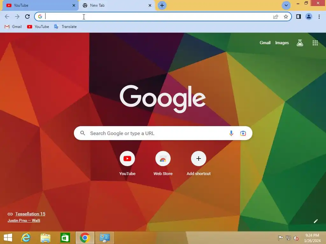Open a new tab with plus button

[162, 5]
